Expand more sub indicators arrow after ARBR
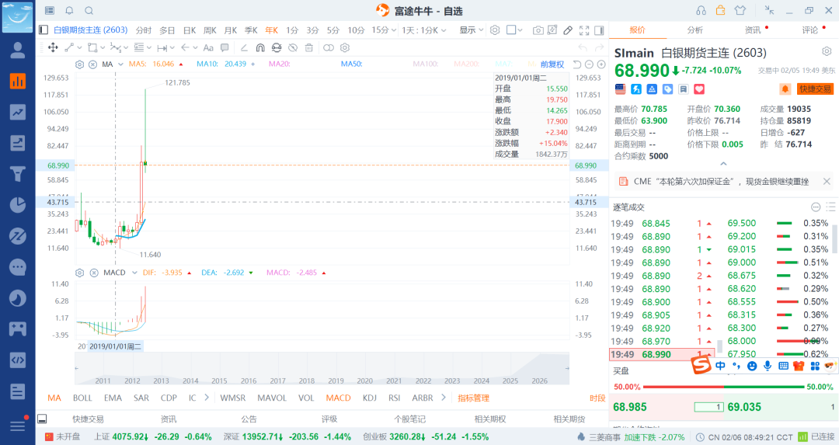 click(444, 398)
